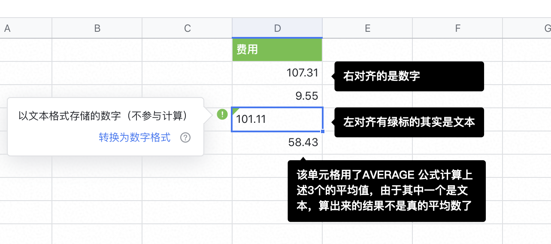
Task: Click the text-formatted cell 101.11
Action: click(x=277, y=119)
